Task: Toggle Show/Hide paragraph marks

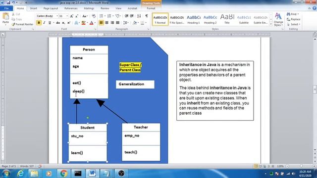Action: tap(147, 16)
